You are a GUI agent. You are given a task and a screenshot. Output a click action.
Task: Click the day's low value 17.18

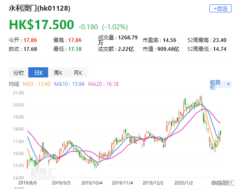click(x=75, y=49)
